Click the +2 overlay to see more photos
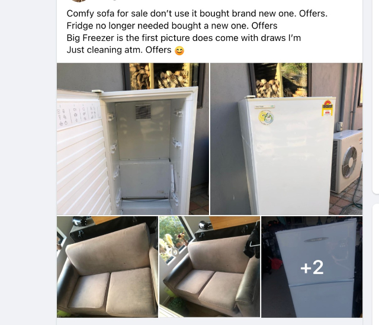 click(312, 267)
